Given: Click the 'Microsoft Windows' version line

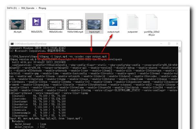Looking at the screenshot, I should pos(37,48).
